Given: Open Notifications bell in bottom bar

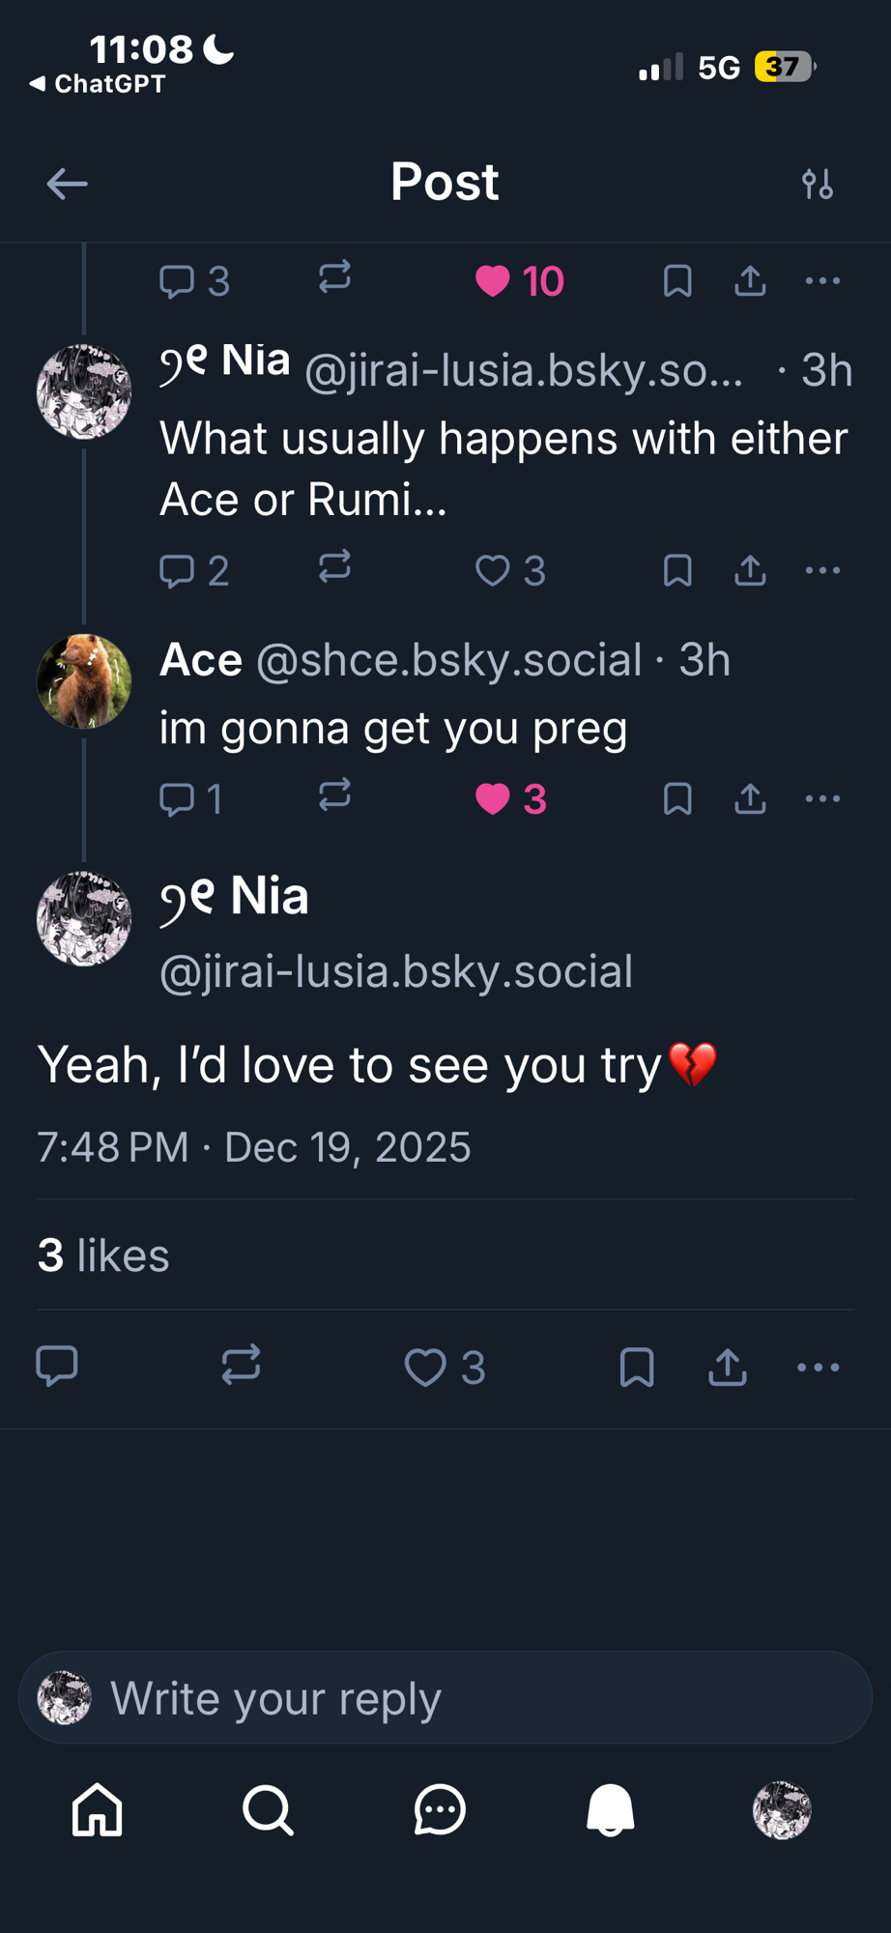Looking at the screenshot, I should [x=611, y=1809].
